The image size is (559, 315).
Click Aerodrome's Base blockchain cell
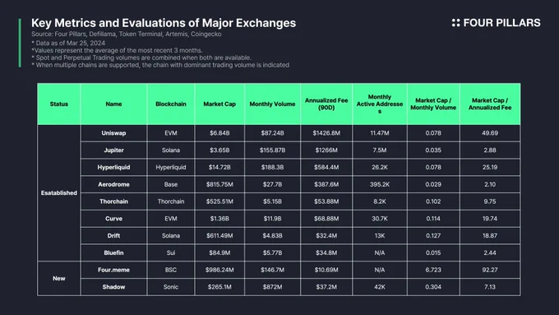[171, 184]
